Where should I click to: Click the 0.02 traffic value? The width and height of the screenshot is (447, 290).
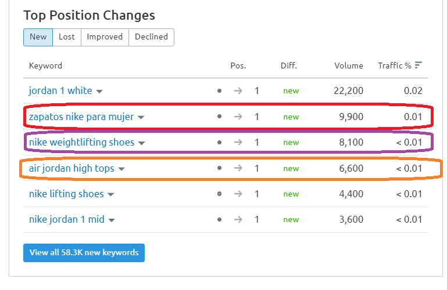(x=413, y=90)
